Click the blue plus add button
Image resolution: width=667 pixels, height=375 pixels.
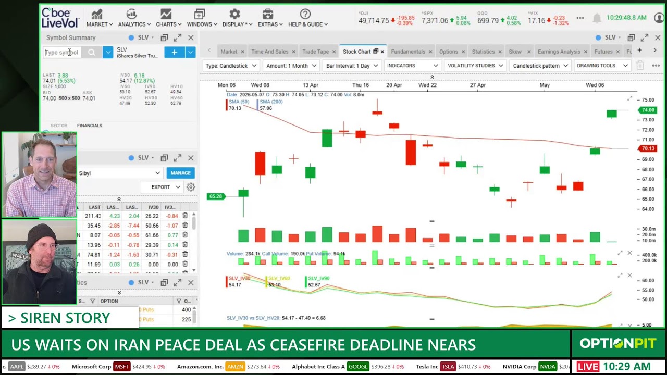pos(174,52)
